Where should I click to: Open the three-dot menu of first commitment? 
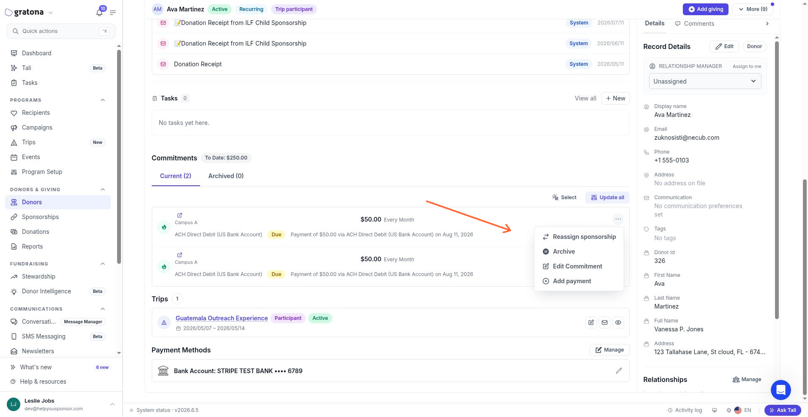click(618, 219)
